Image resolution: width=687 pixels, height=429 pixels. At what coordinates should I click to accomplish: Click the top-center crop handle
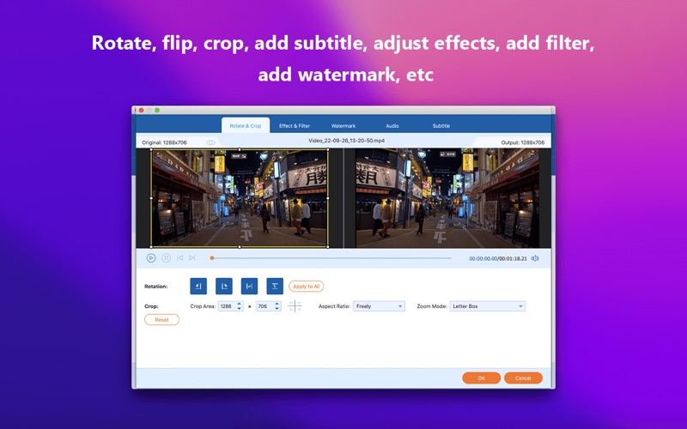(x=240, y=149)
